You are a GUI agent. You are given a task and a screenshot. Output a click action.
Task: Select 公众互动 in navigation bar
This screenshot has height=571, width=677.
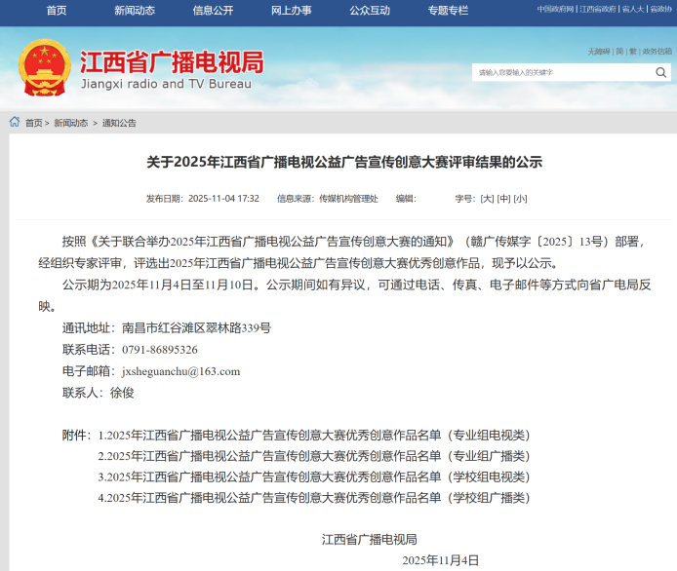(x=370, y=11)
